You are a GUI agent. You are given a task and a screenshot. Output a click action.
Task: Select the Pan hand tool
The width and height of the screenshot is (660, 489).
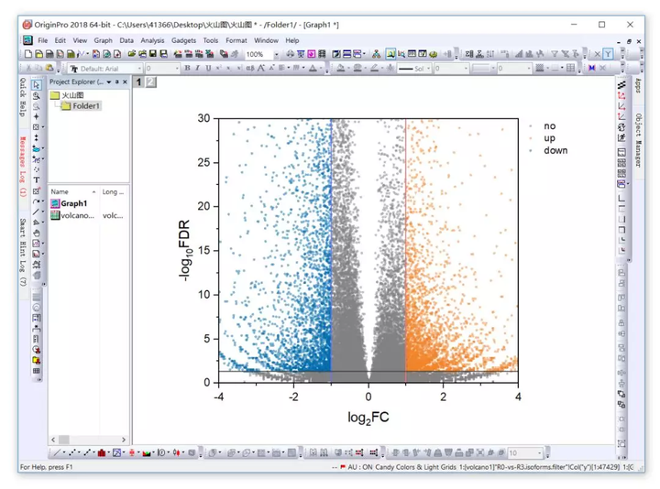(x=37, y=233)
